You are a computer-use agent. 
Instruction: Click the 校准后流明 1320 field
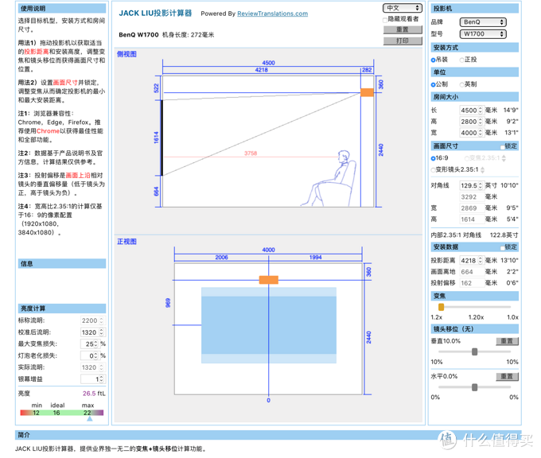point(92,332)
